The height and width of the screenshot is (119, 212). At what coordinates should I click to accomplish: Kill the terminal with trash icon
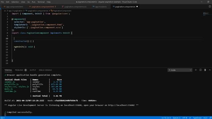(x=205, y=70)
